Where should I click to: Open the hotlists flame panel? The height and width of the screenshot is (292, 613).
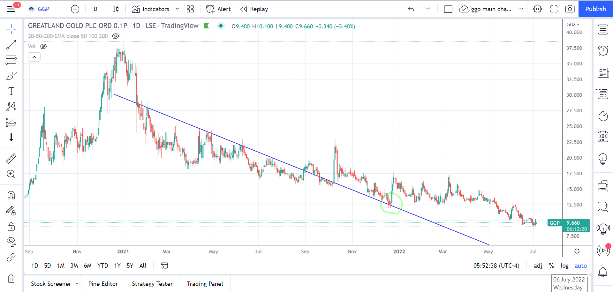click(x=603, y=116)
